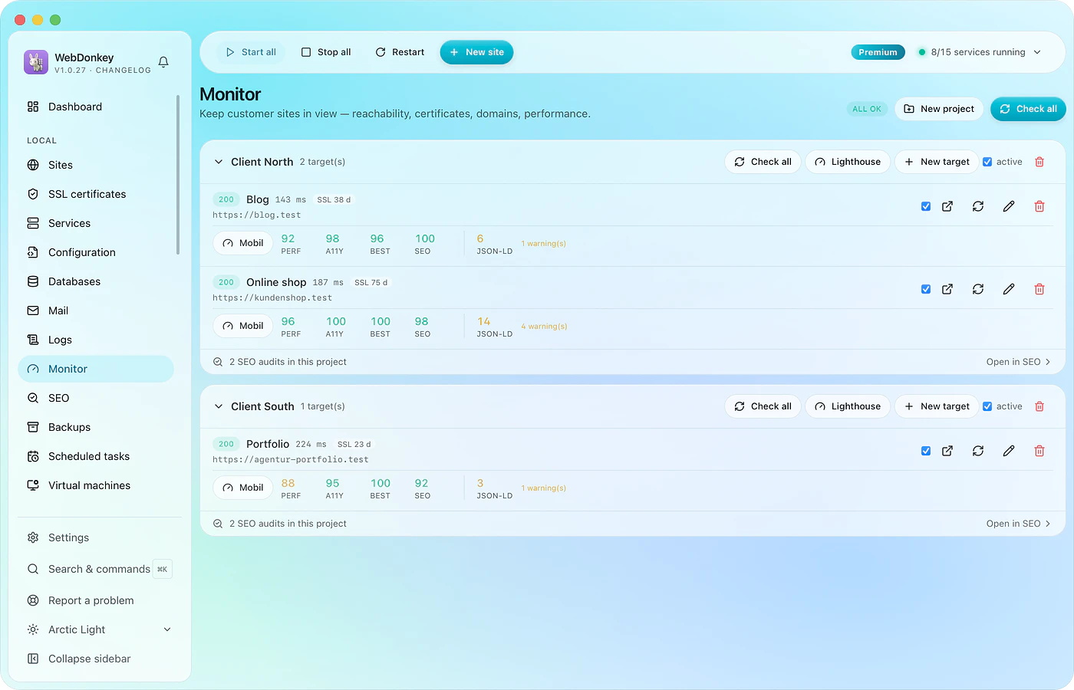1074x690 pixels.
Task: Open Databases in sidebar
Action: (x=96, y=281)
